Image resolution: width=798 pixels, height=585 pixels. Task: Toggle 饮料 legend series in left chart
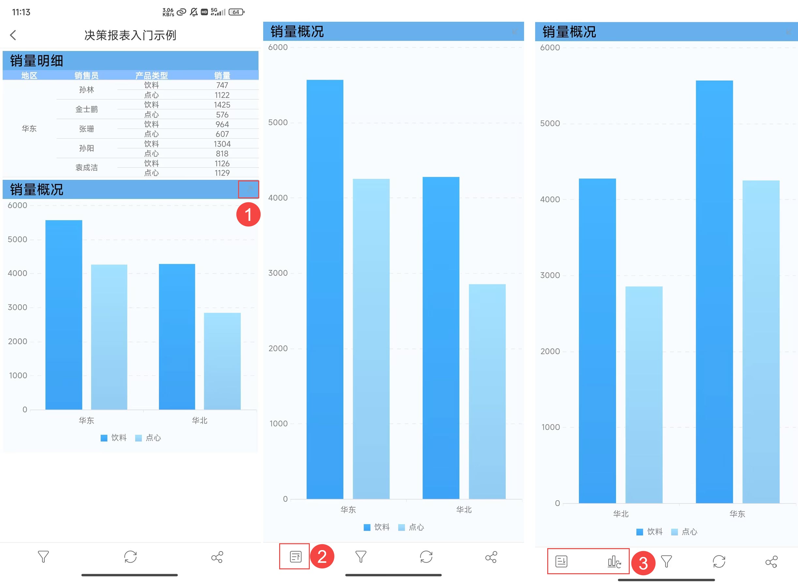pyautogui.click(x=113, y=438)
